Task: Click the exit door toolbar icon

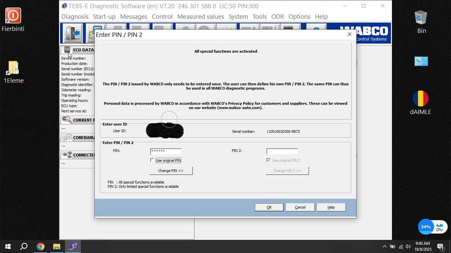Action: pyautogui.click(x=72, y=33)
